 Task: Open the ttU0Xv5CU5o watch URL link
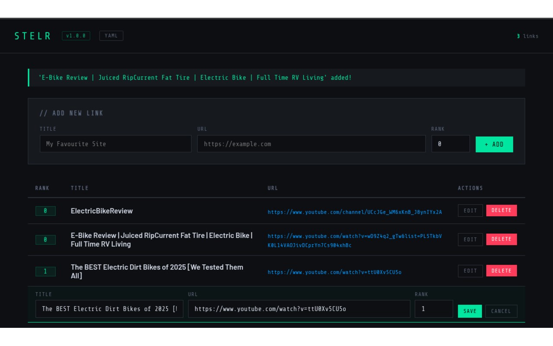pos(334,272)
